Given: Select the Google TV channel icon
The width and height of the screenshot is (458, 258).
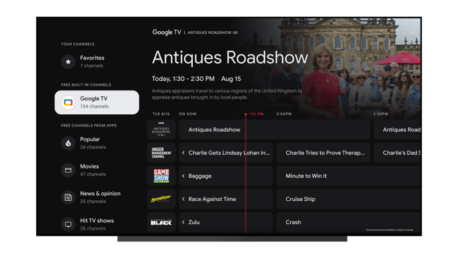Looking at the screenshot, I should [x=68, y=102].
